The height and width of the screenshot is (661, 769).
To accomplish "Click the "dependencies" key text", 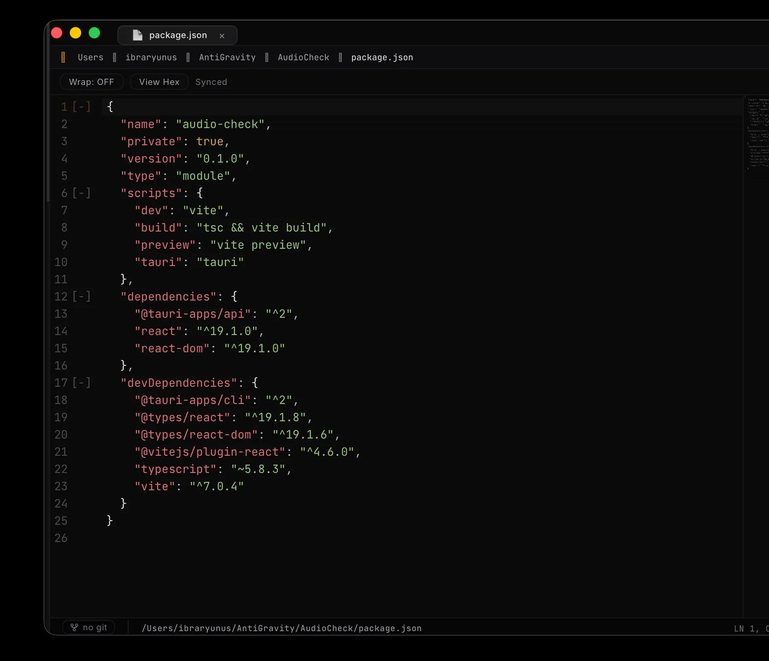I will tap(169, 296).
